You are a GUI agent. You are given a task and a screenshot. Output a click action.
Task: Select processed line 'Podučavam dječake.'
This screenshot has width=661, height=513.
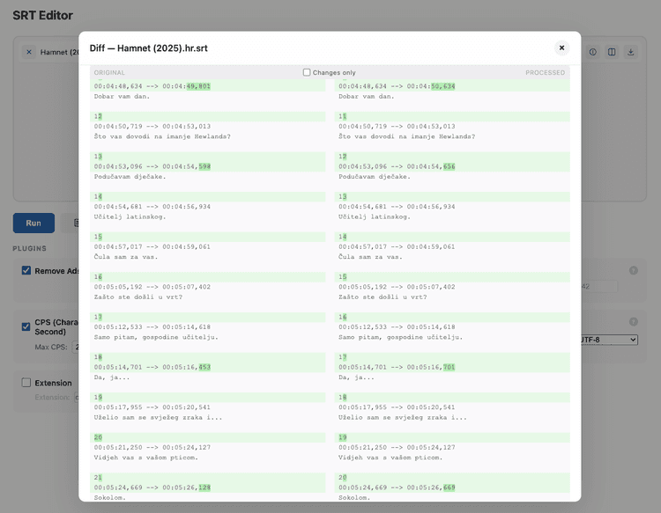375,177
